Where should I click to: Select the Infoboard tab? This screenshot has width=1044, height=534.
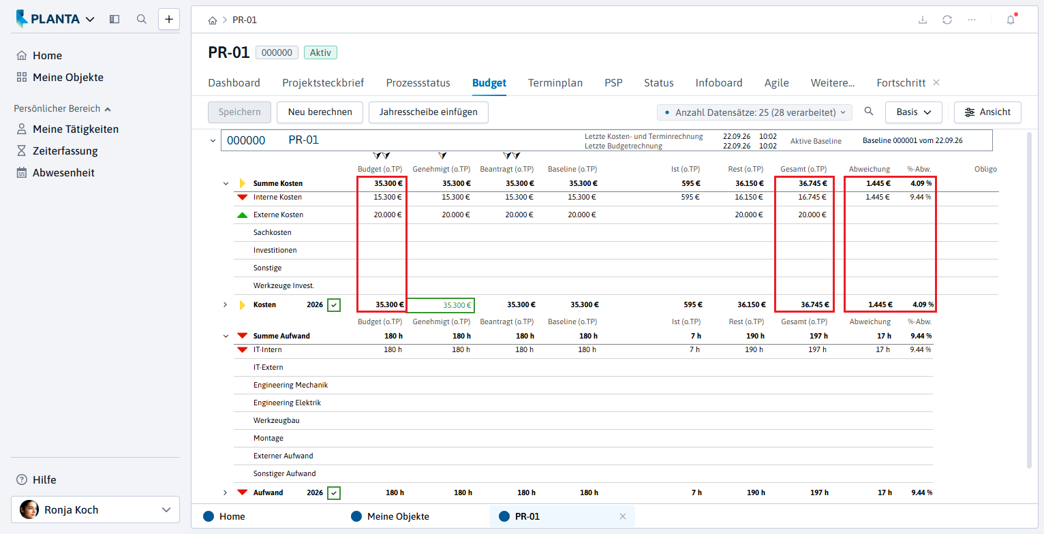click(719, 83)
